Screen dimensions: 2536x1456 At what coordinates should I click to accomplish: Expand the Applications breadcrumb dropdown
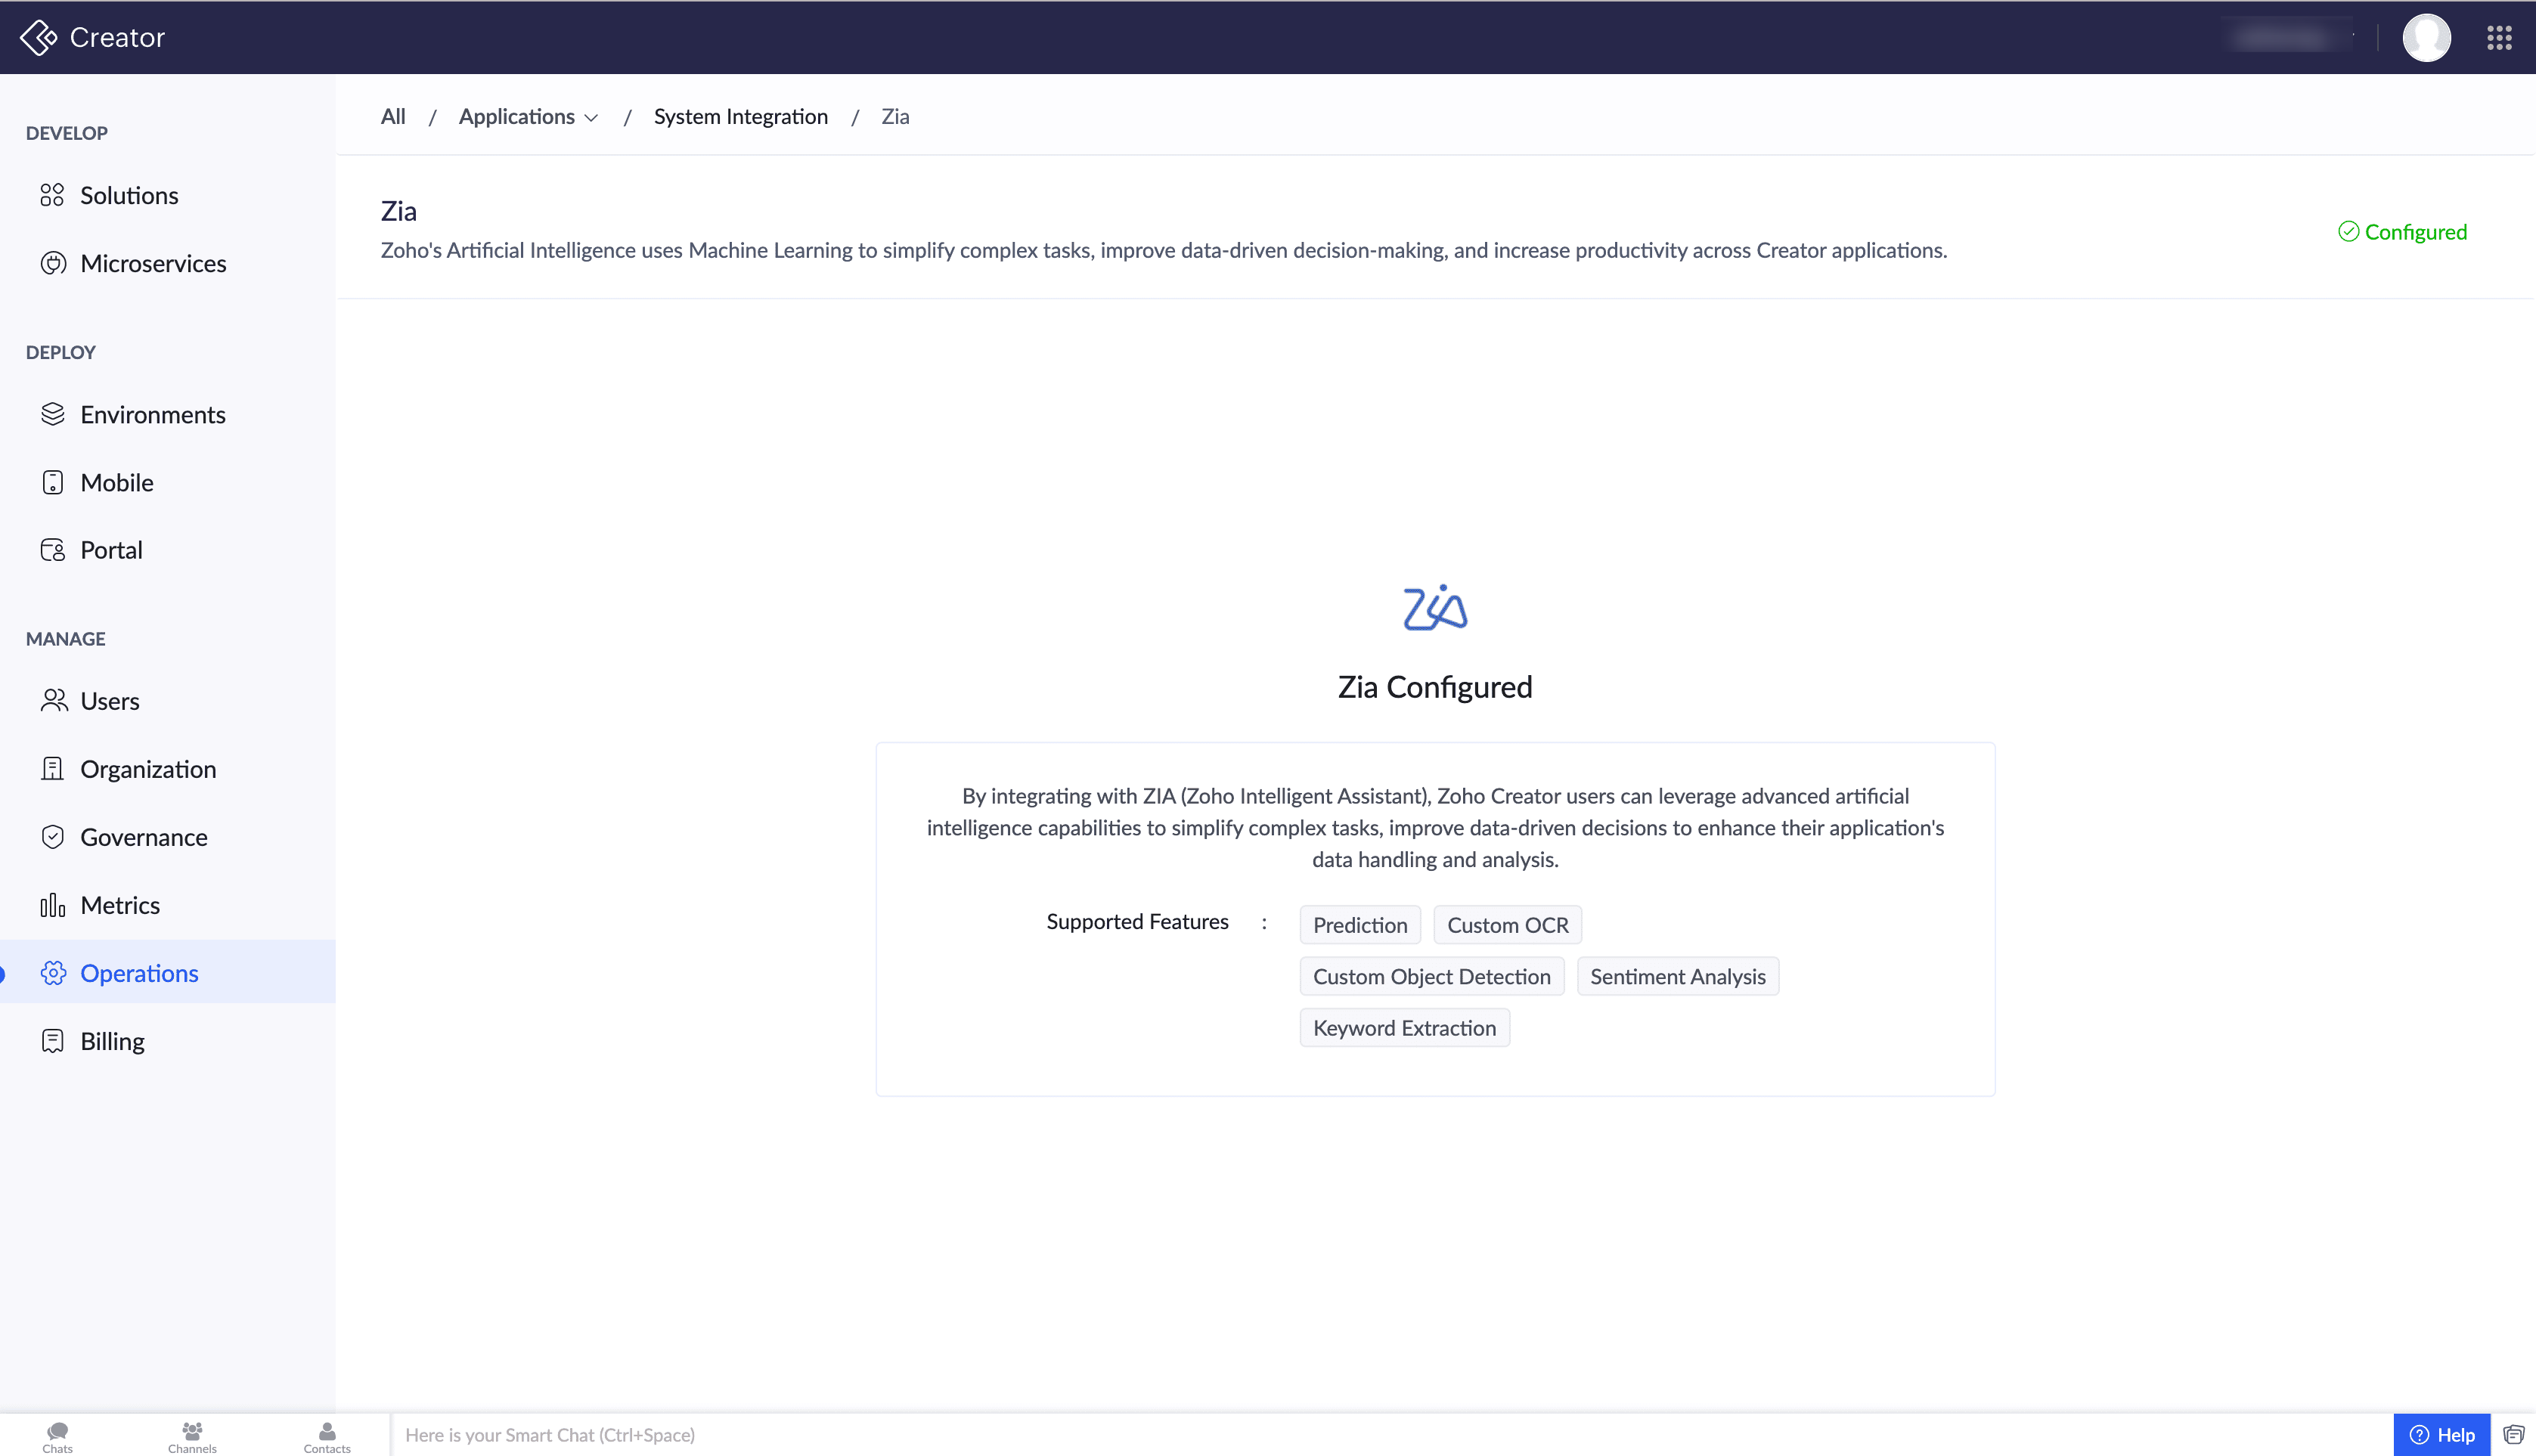tap(528, 117)
